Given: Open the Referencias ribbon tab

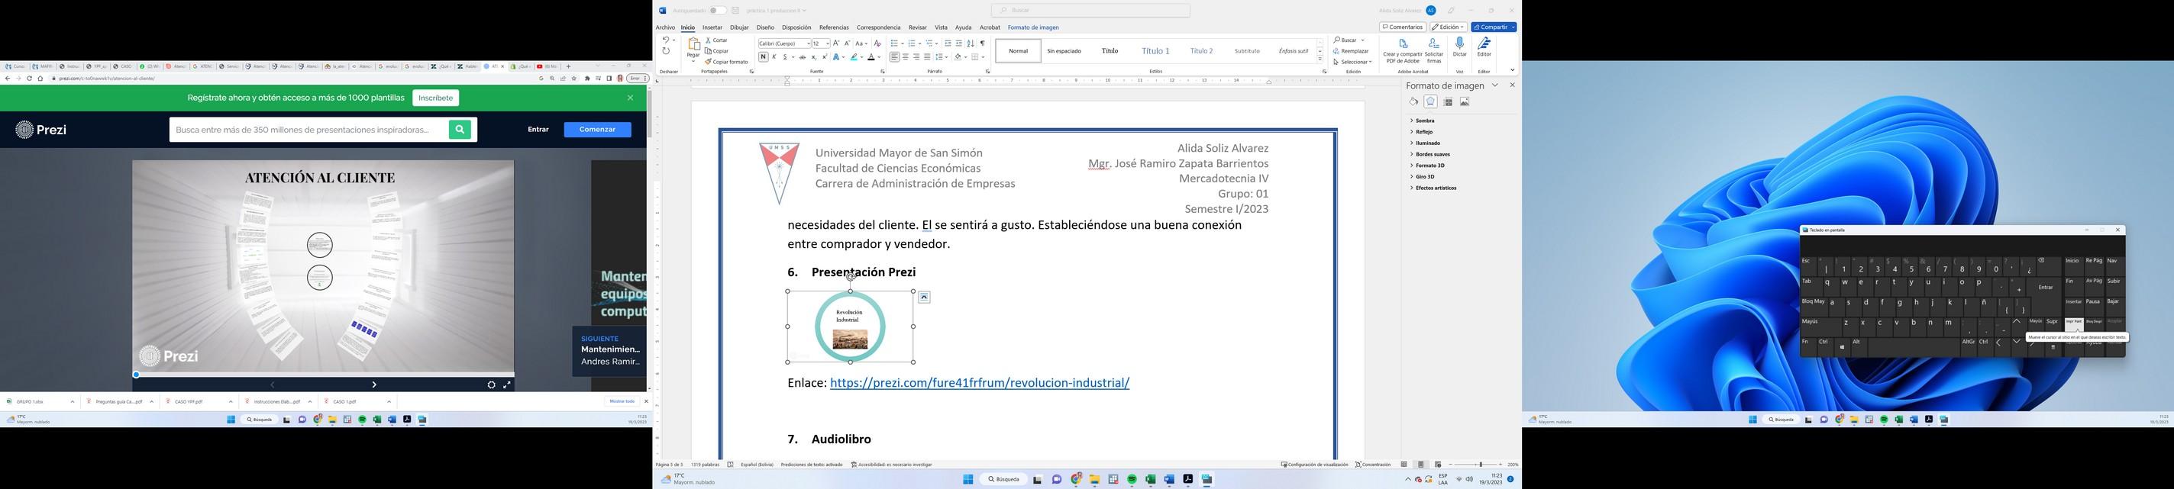Looking at the screenshot, I should [x=834, y=27].
